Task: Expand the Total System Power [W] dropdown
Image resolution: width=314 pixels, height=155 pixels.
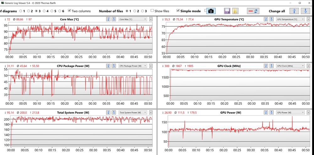Action: (x=133, y=112)
